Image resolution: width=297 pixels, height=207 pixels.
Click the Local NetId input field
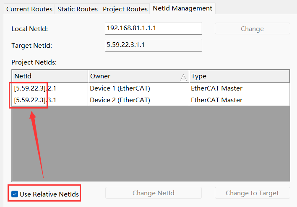(154, 28)
